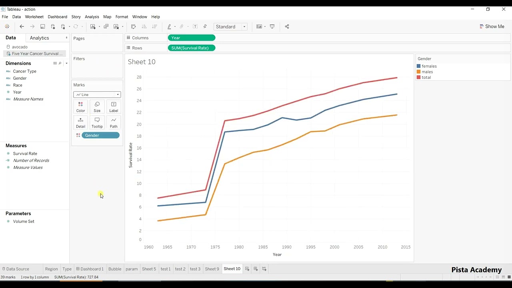The width and height of the screenshot is (512, 288).
Task: Click the Year pill on Columns shelf
Action: (x=192, y=38)
